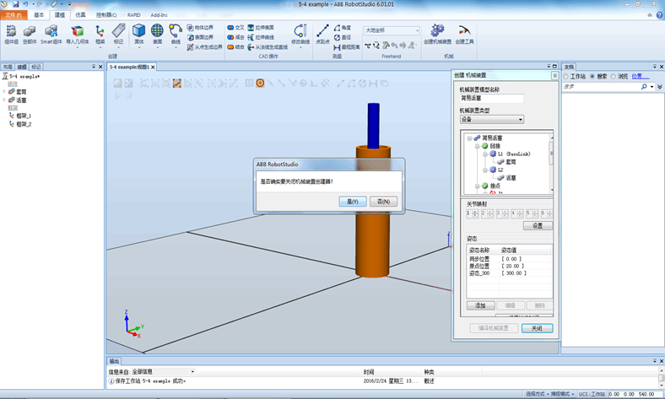Switch to the 仿真 ribbon tab

tap(80, 15)
